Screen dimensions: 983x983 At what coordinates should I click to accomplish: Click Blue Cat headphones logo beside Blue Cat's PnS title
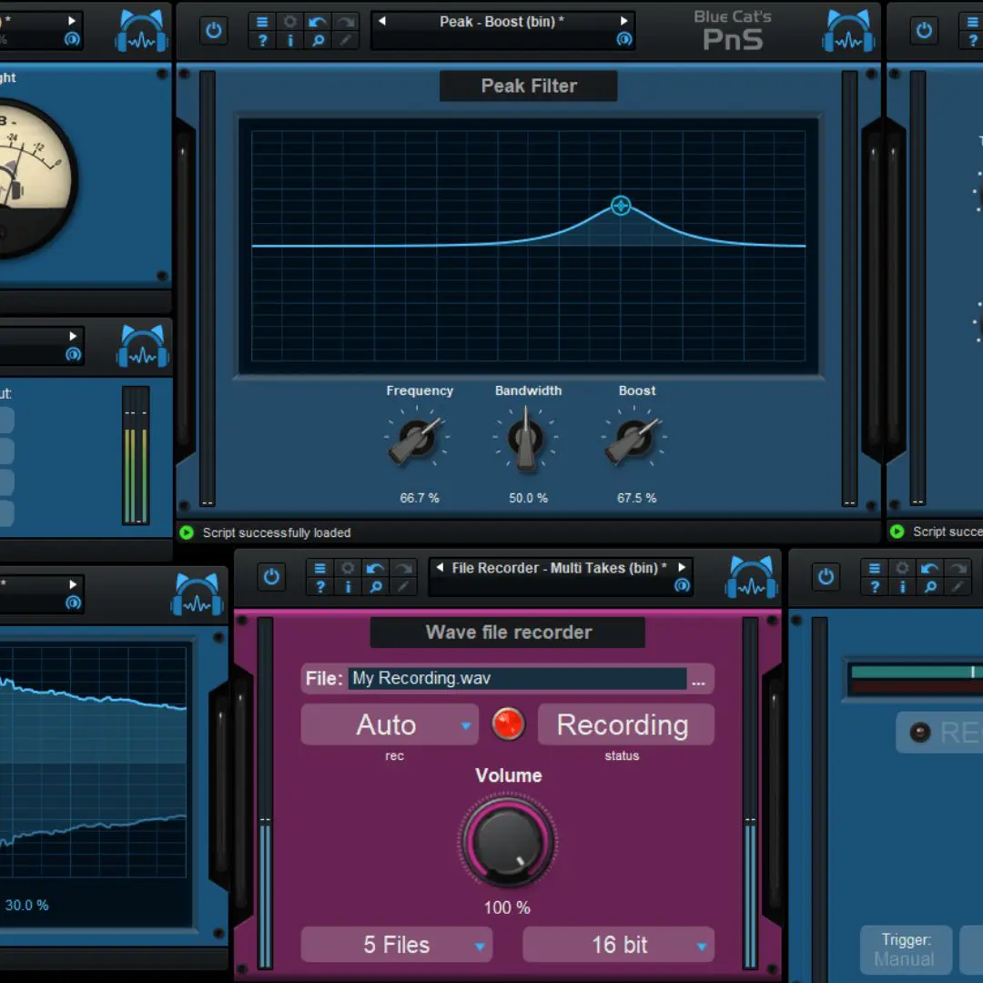[848, 31]
